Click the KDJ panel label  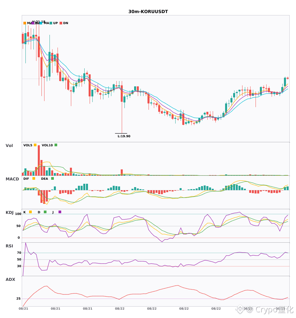(9, 213)
